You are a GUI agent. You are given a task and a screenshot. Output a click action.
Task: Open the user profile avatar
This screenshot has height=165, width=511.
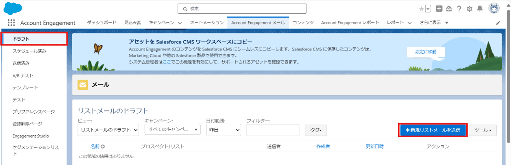tap(494, 8)
